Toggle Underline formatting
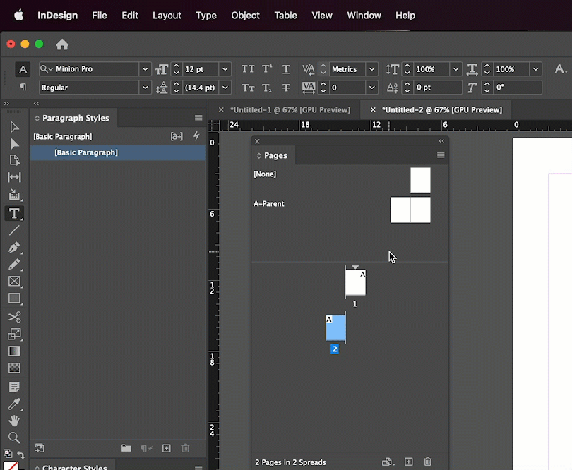The height and width of the screenshot is (470, 572). (286, 69)
